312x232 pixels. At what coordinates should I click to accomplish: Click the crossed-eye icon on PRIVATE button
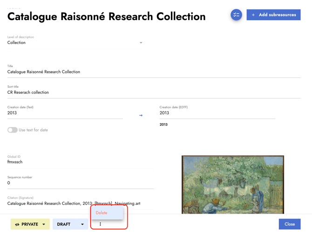point(17,225)
